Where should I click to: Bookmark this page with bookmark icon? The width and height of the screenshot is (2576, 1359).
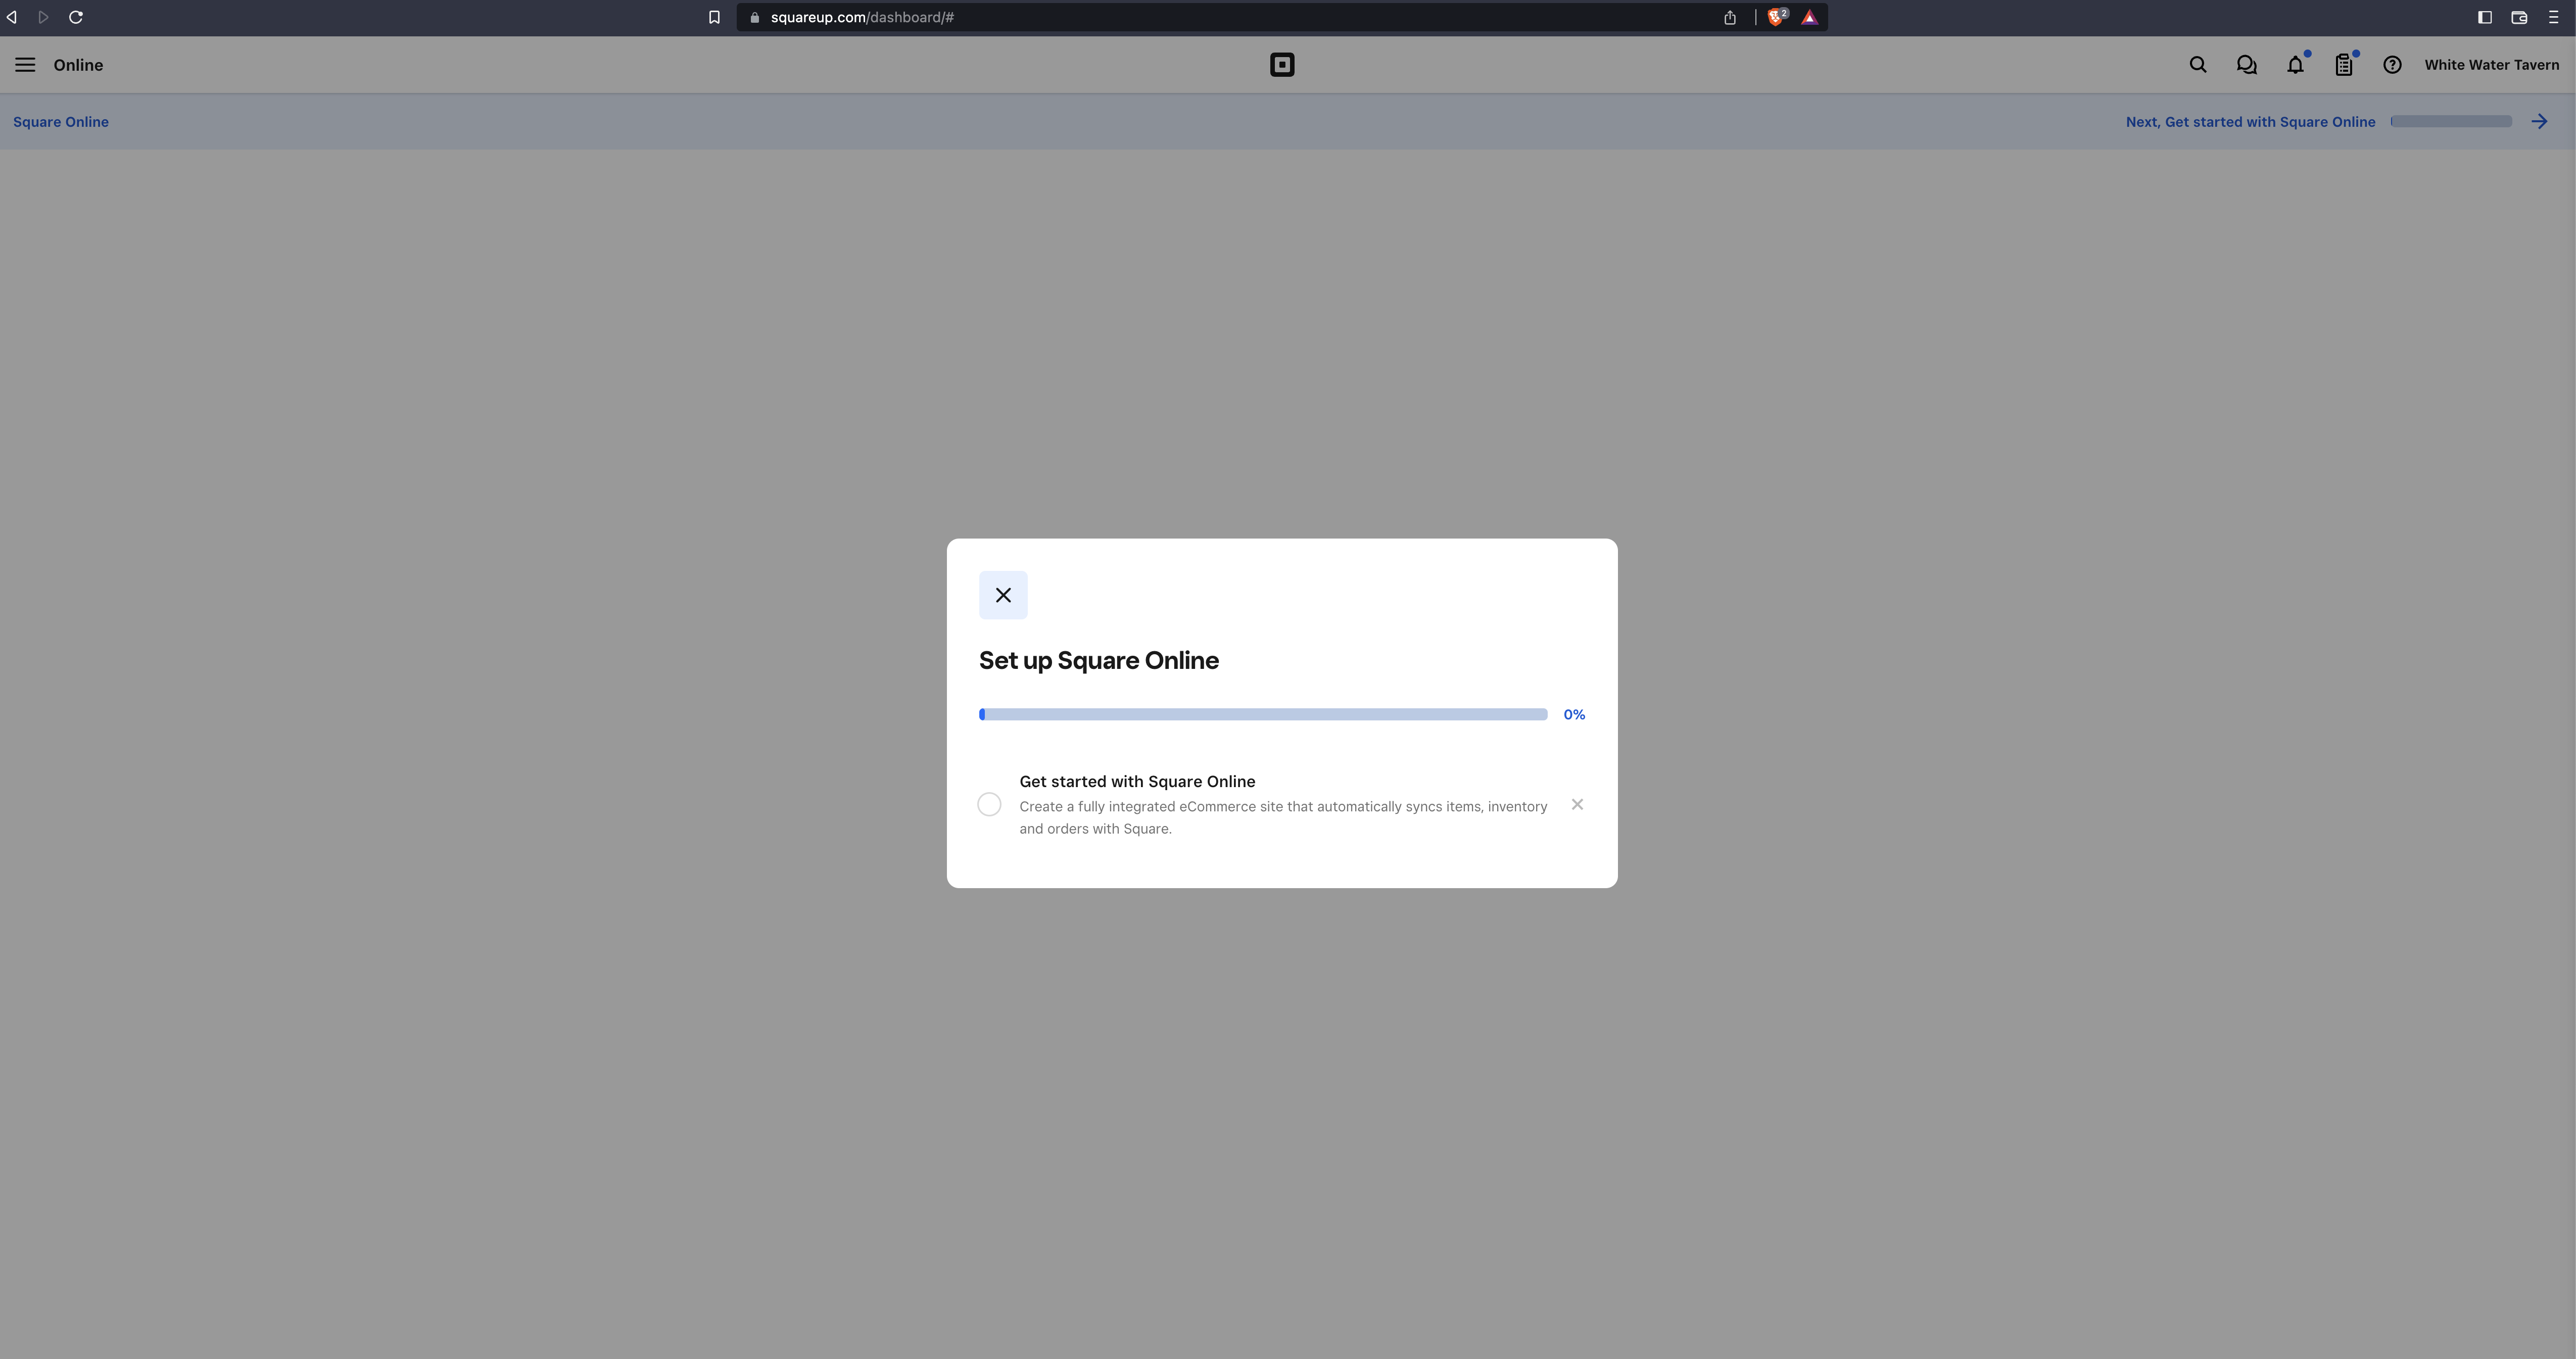click(714, 17)
